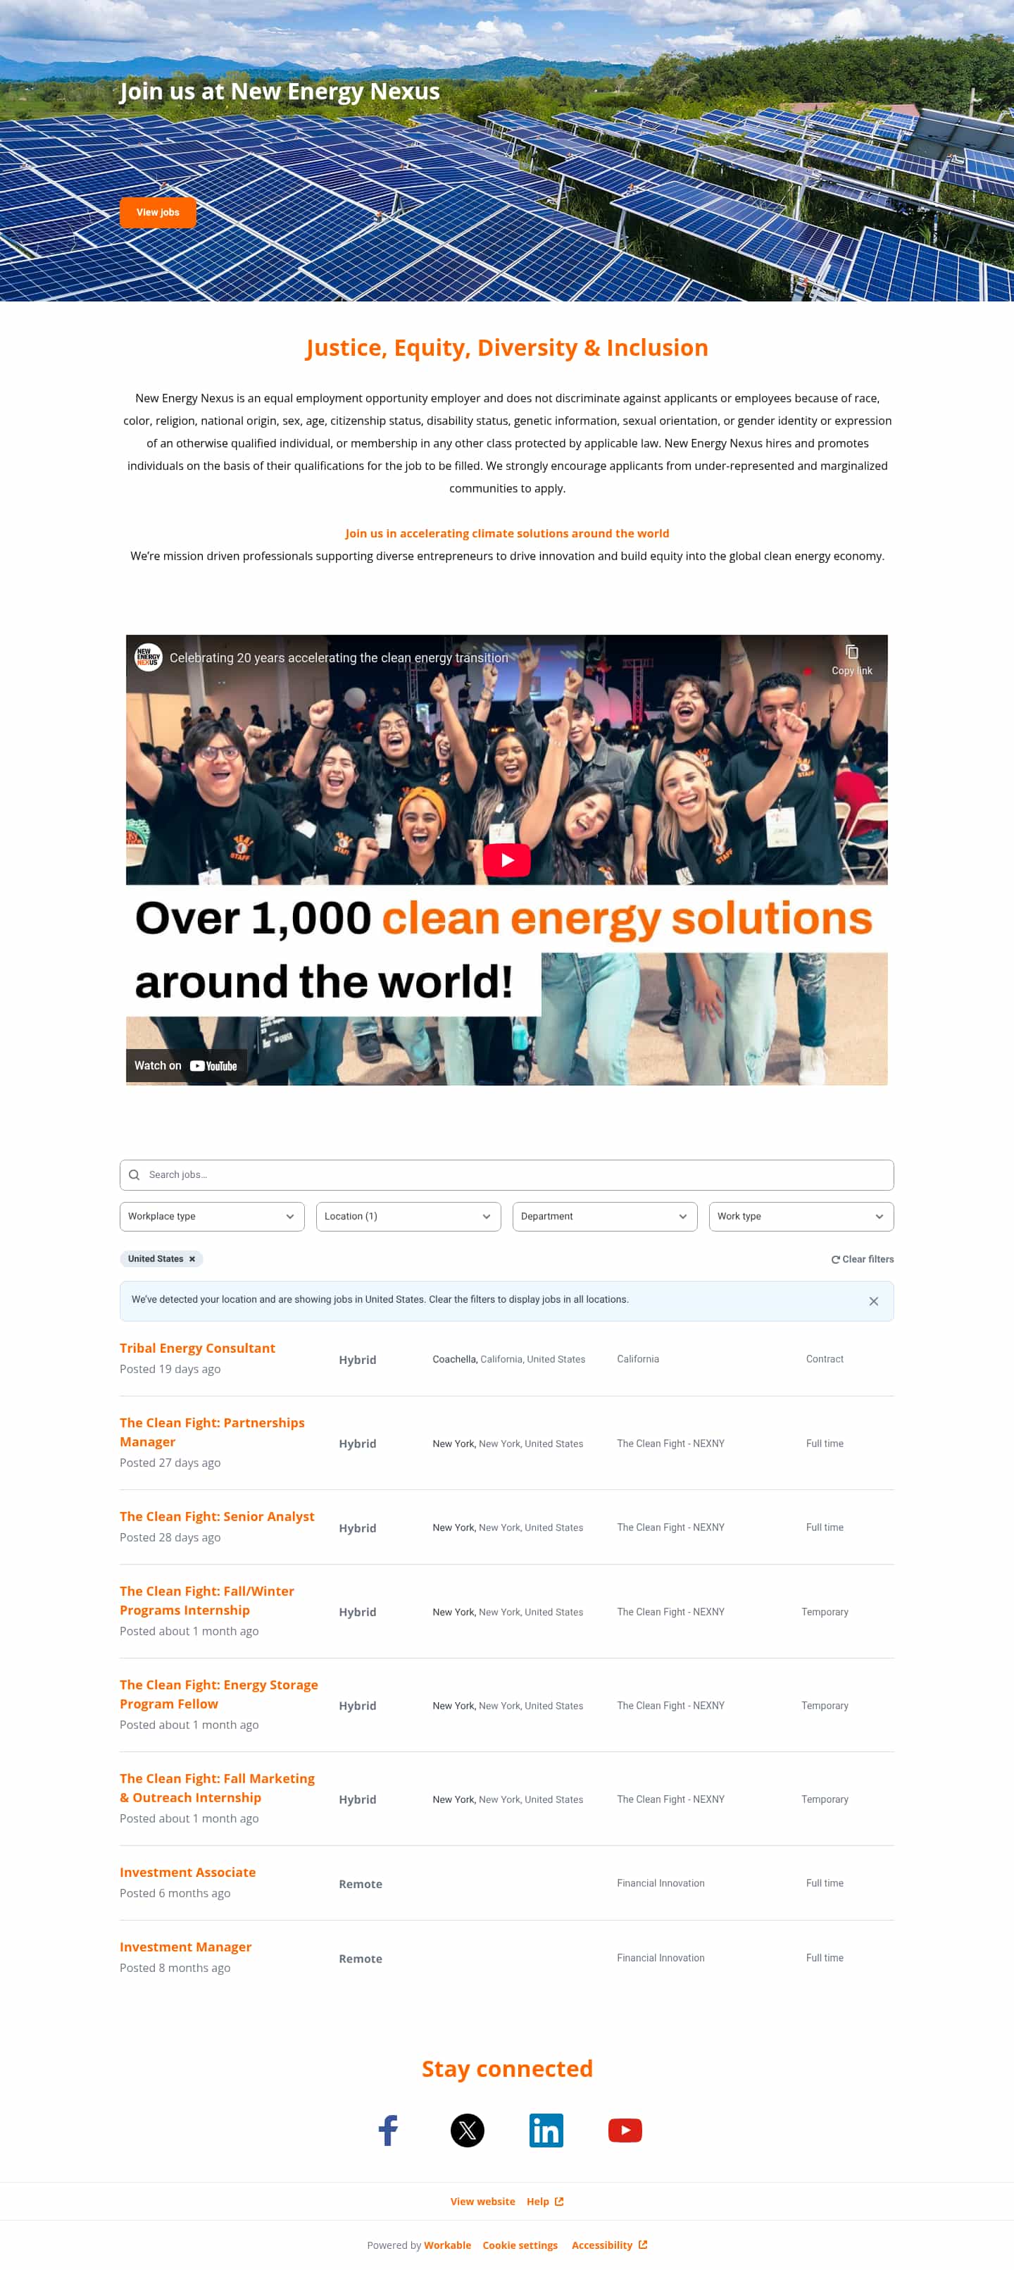Open the Accessibility link

(610, 2245)
